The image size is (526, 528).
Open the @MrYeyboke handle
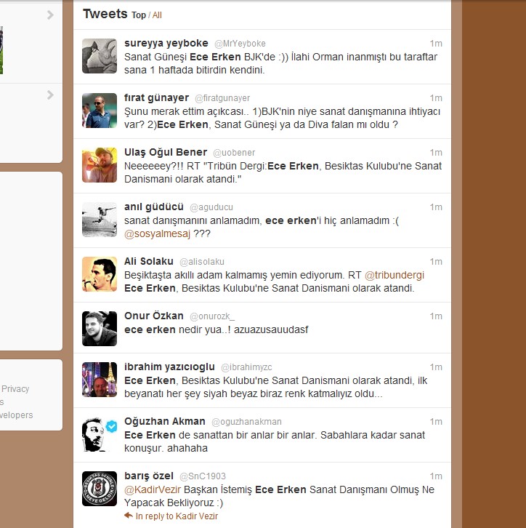click(240, 44)
